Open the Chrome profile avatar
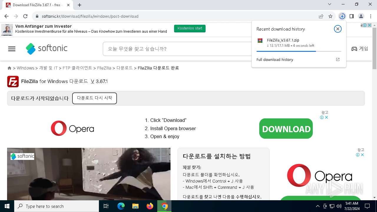This screenshot has height=212, width=377. [361, 16]
